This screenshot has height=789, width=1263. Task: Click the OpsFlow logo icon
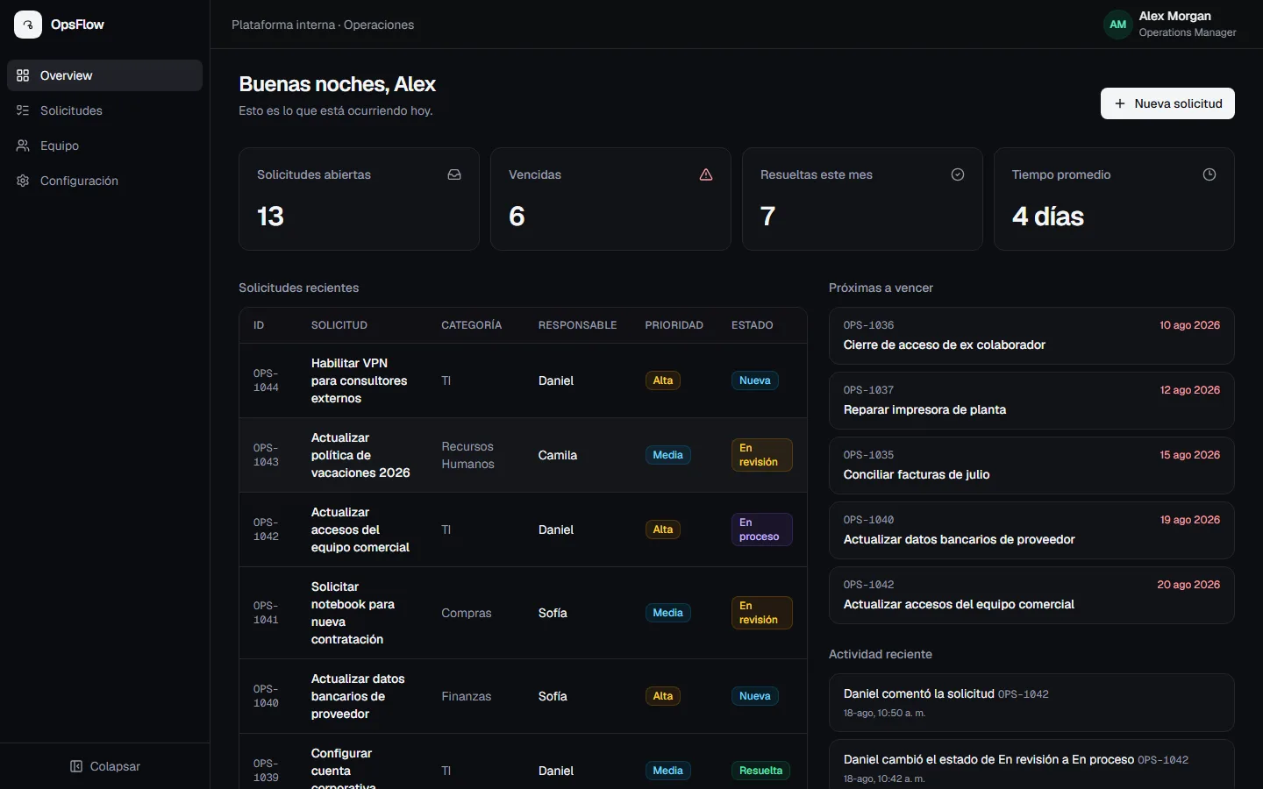28,25
